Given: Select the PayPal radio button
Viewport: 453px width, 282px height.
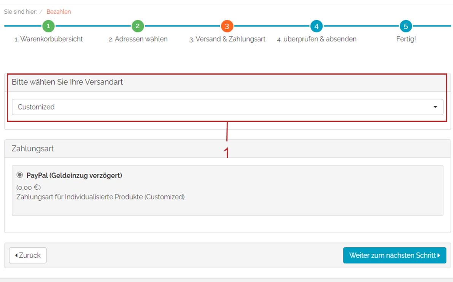Looking at the screenshot, I should (20, 175).
